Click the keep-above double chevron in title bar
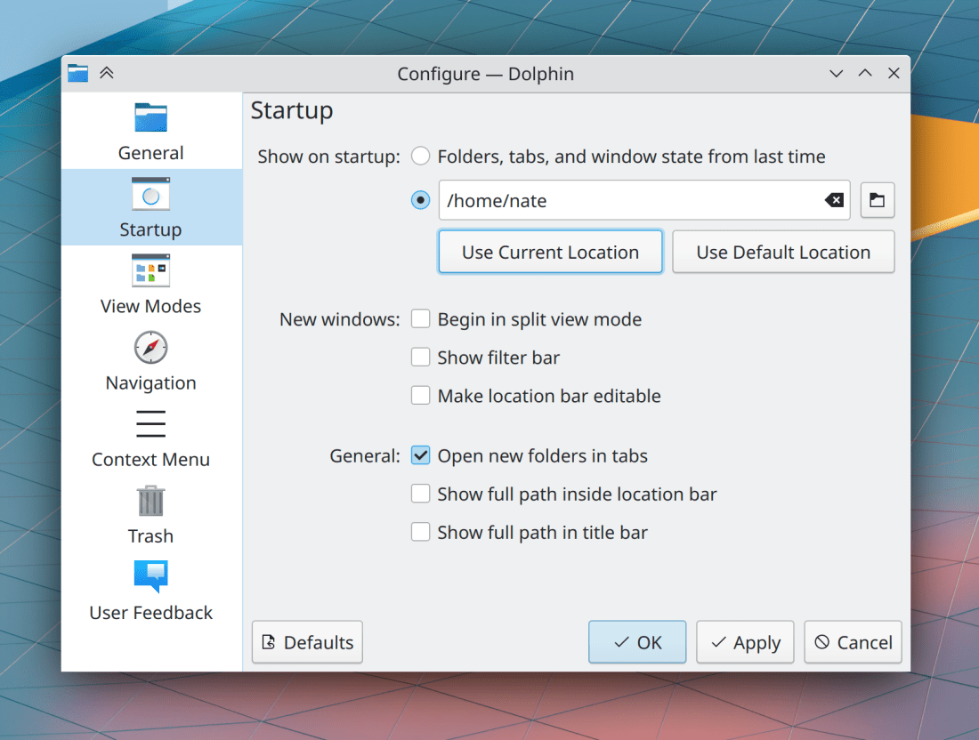979x740 pixels. coord(107,74)
